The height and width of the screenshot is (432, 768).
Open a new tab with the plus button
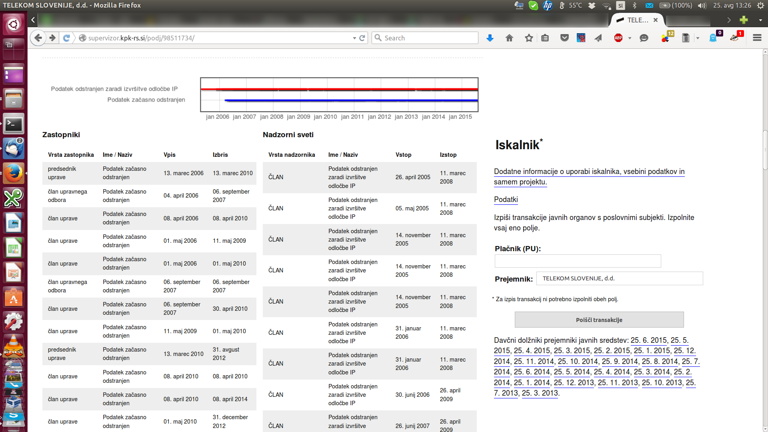pos(744,20)
